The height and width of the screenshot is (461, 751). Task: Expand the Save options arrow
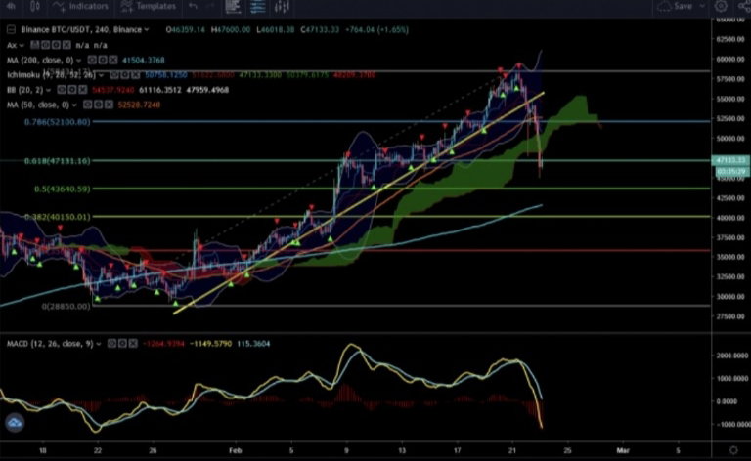click(x=703, y=6)
